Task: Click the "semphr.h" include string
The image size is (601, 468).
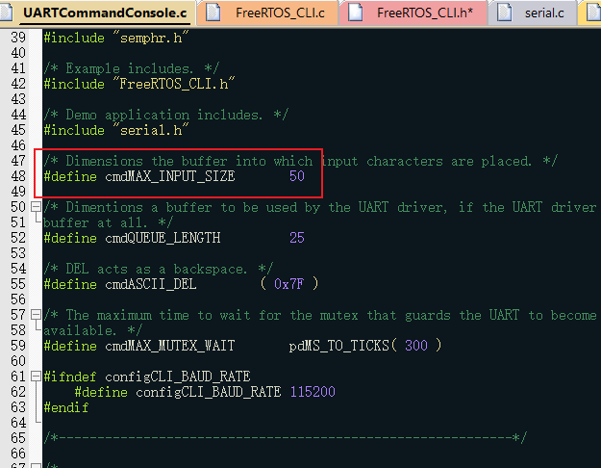Action: pyautogui.click(x=151, y=38)
